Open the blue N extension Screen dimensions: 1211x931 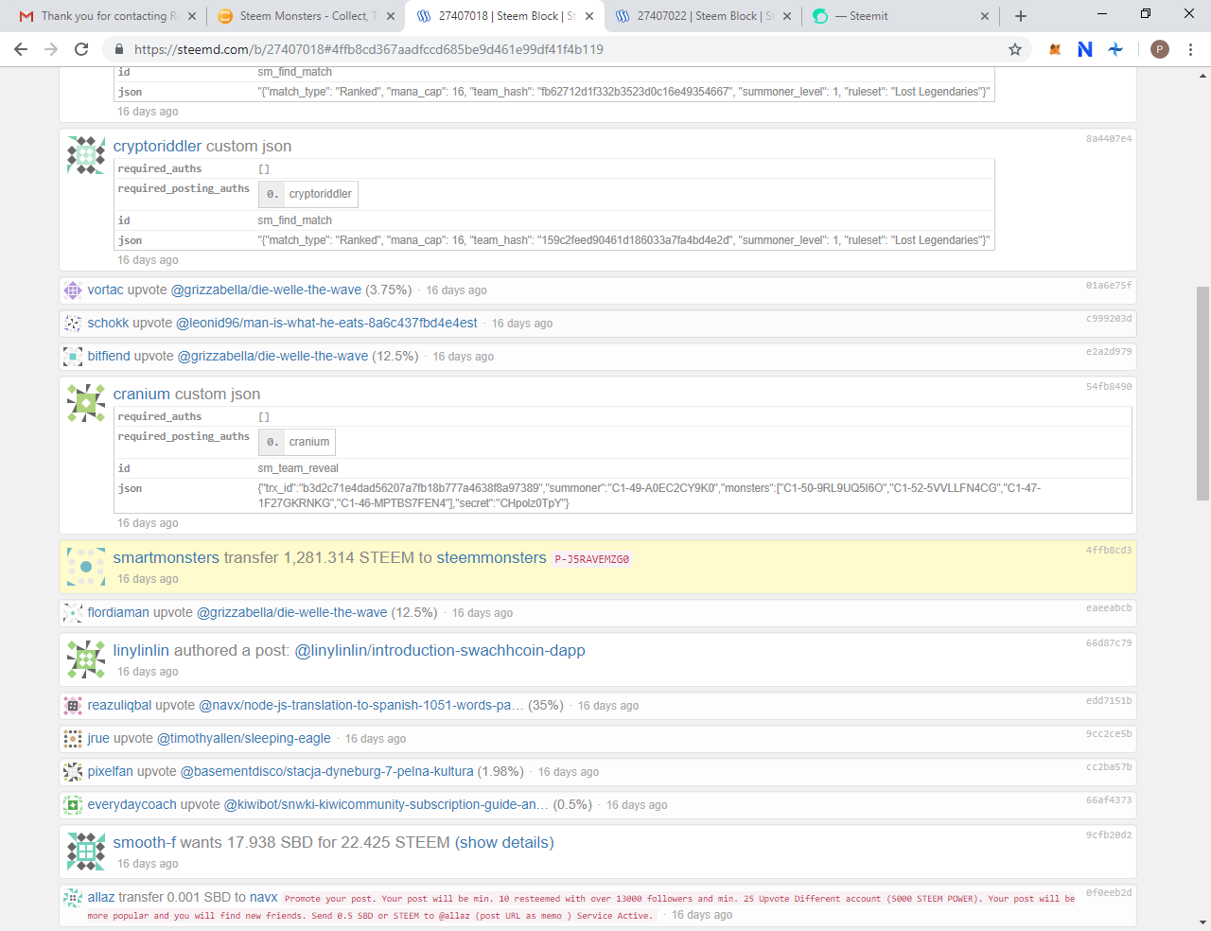click(1085, 49)
